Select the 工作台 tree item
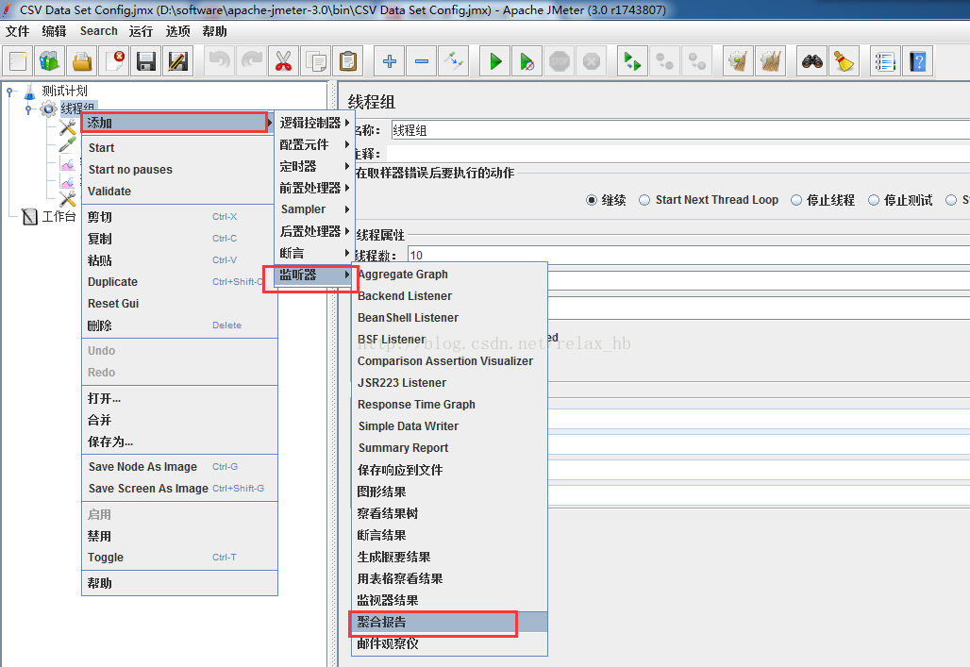This screenshot has width=970, height=667. pyautogui.click(x=59, y=216)
